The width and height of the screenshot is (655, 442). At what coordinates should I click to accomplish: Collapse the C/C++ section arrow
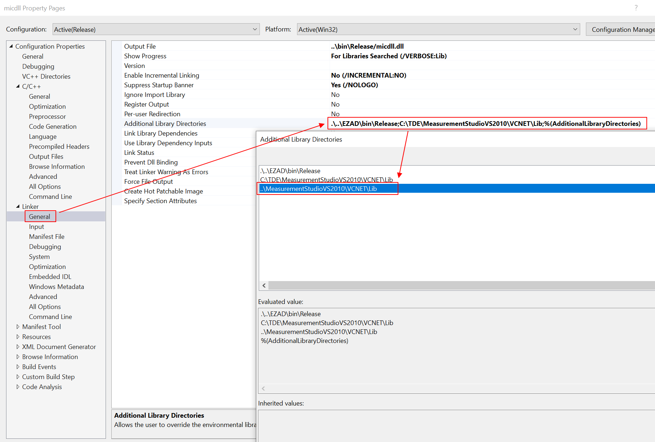tap(18, 86)
